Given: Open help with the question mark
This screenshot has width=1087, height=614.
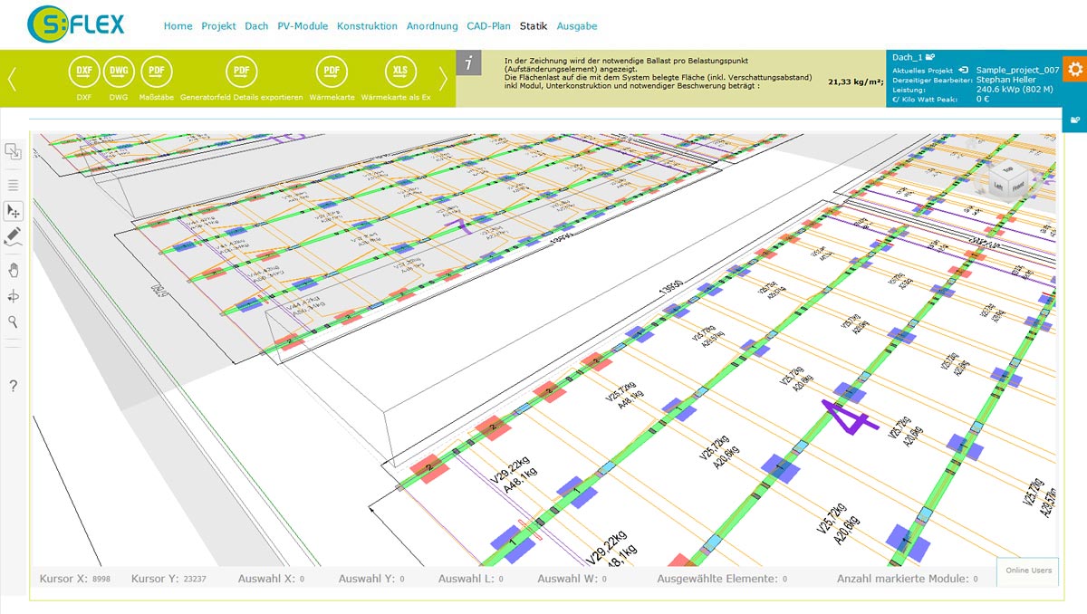Looking at the screenshot, I should (14, 386).
